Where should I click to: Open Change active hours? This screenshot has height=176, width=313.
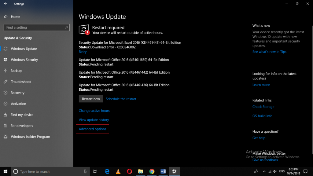[94, 111]
